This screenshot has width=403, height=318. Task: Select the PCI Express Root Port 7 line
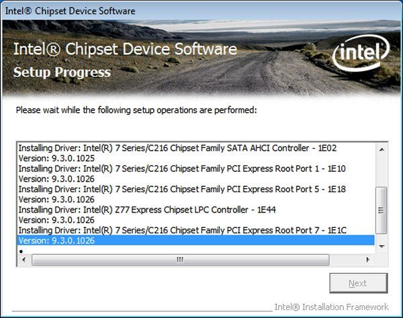(181, 231)
